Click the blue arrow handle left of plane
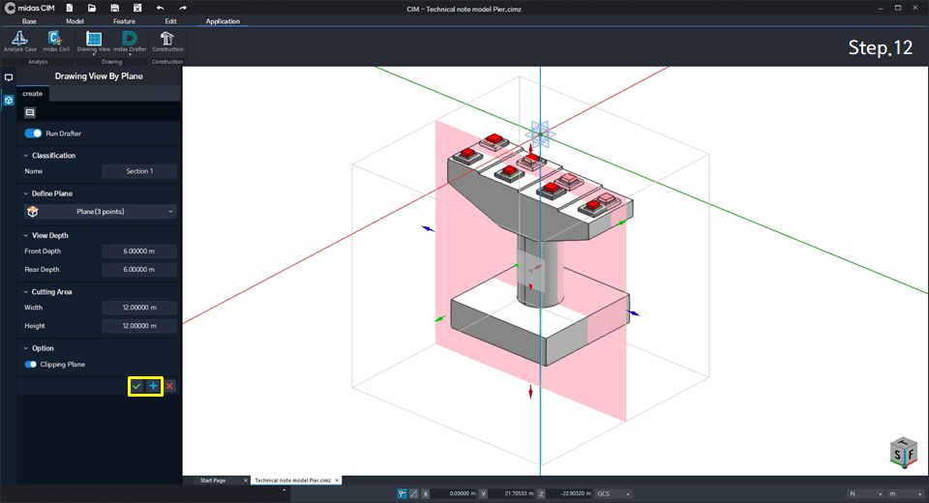Image resolution: width=929 pixels, height=503 pixels. coord(428,228)
